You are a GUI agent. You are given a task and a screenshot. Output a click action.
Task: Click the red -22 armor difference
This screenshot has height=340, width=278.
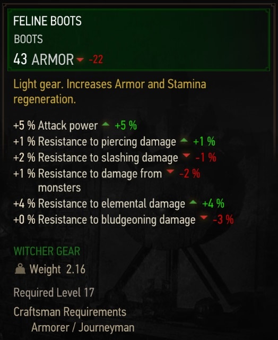click(96, 59)
